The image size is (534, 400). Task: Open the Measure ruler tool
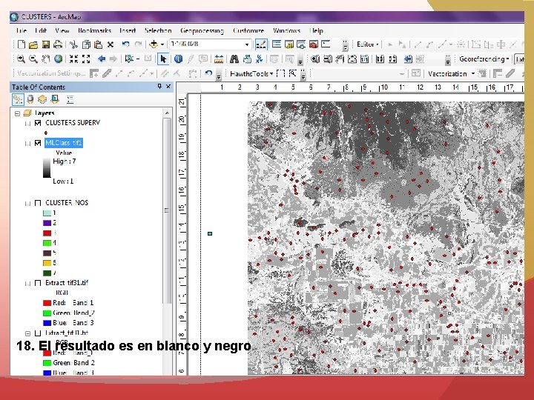[x=219, y=59]
